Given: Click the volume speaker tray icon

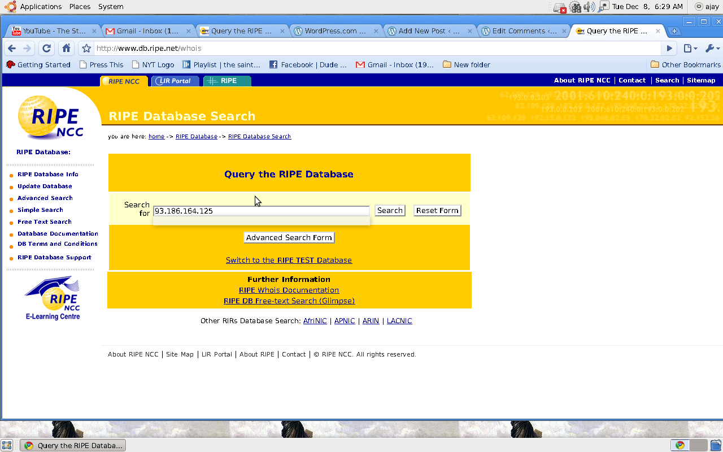Looking at the screenshot, I should click(589, 7).
